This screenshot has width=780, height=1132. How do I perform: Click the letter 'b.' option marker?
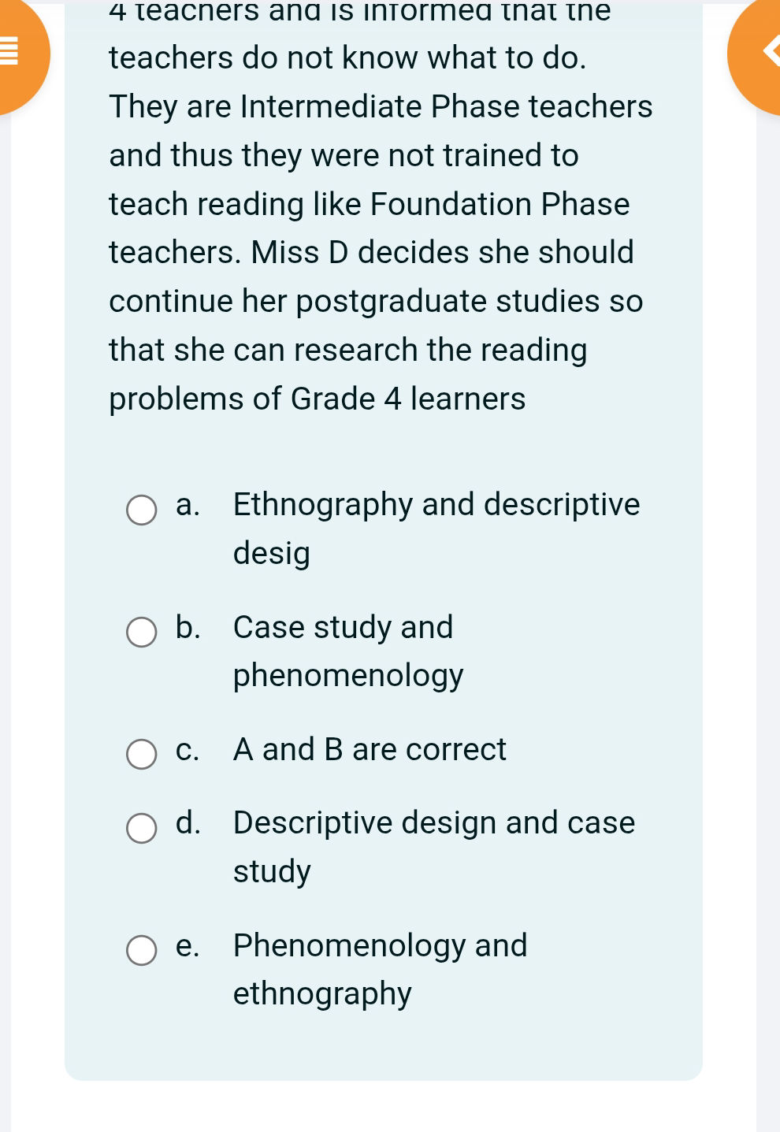[188, 628]
